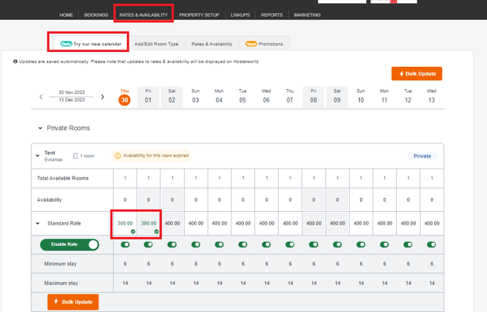Image resolution: width=487 pixels, height=312 pixels.
Task: Open the BOOKINGS menu
Action: point(96,15)
